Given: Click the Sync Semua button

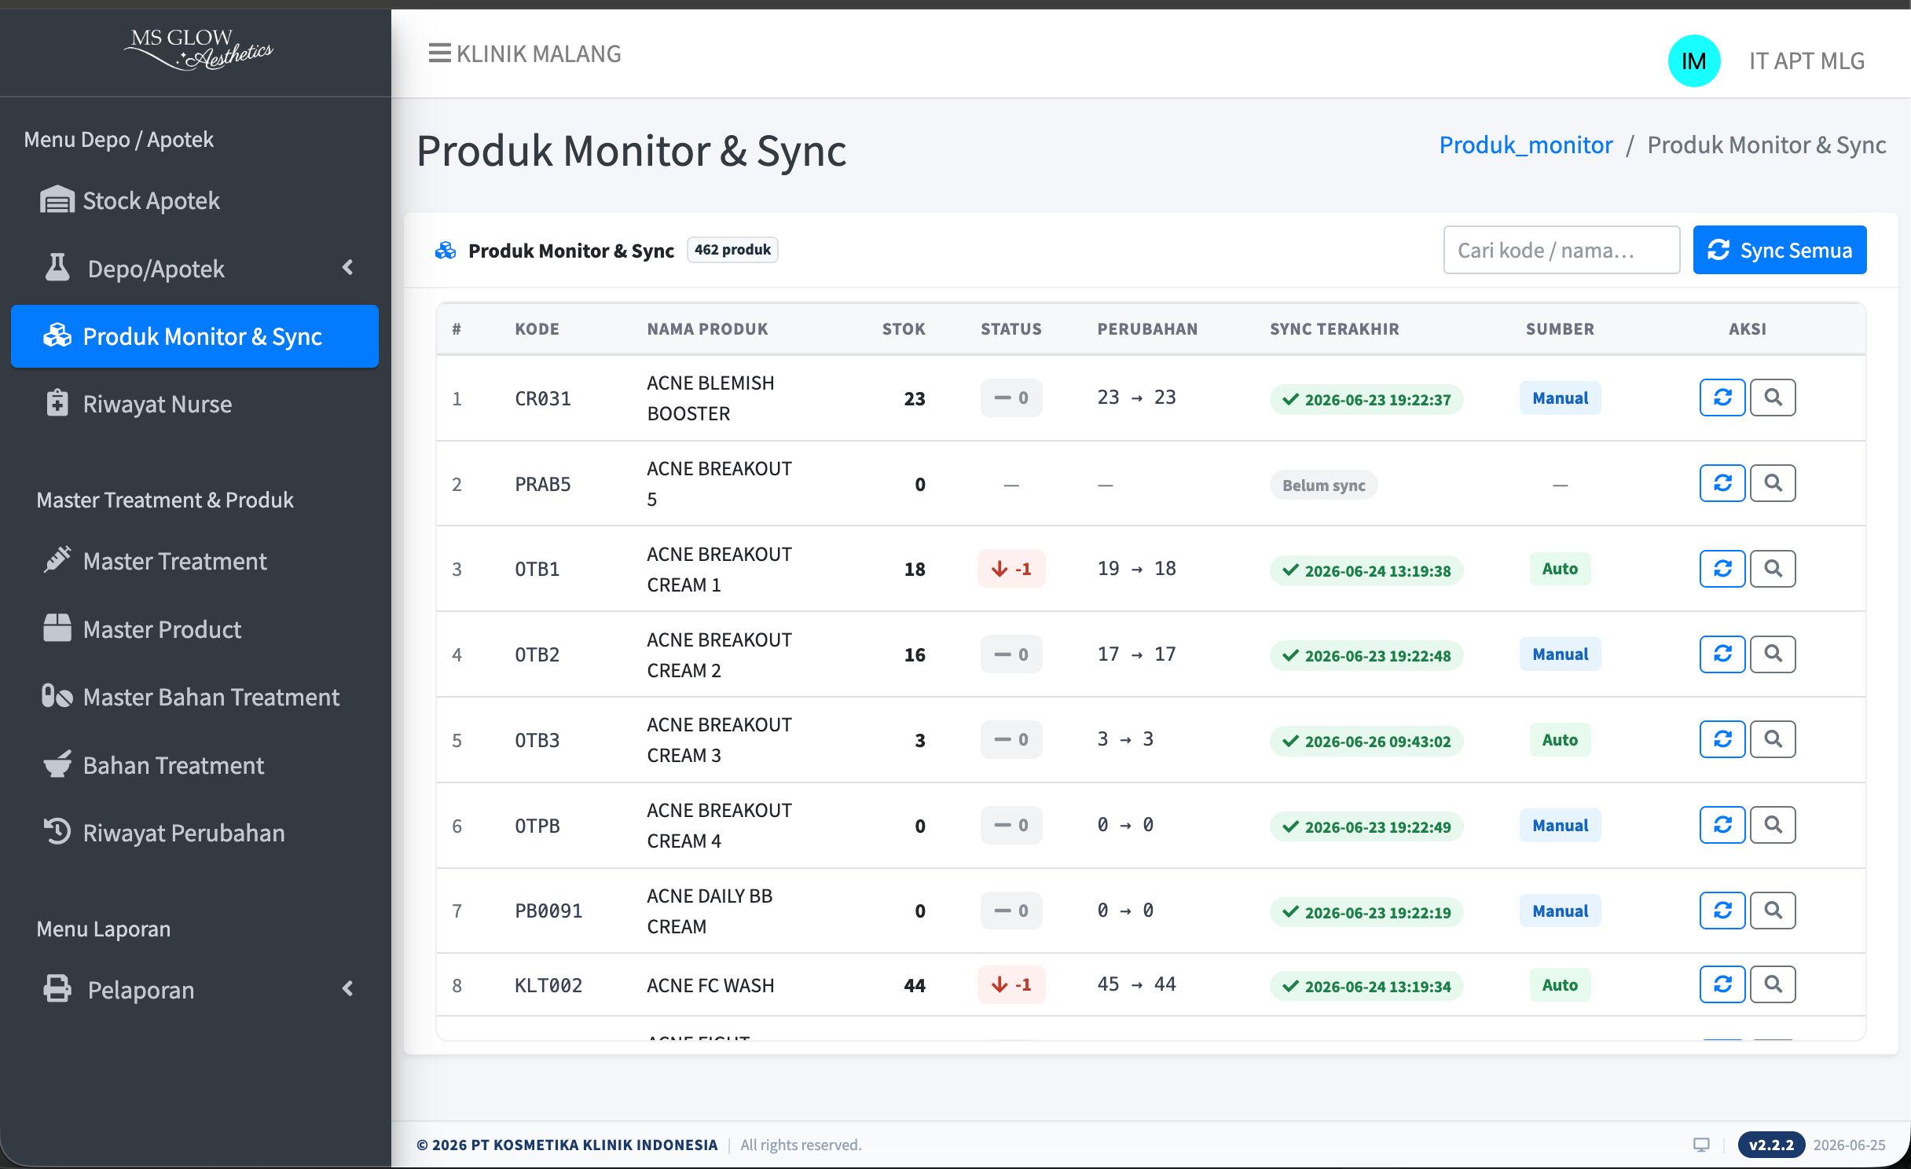Looking at the screenshot, I should (x=1780, y=250).
